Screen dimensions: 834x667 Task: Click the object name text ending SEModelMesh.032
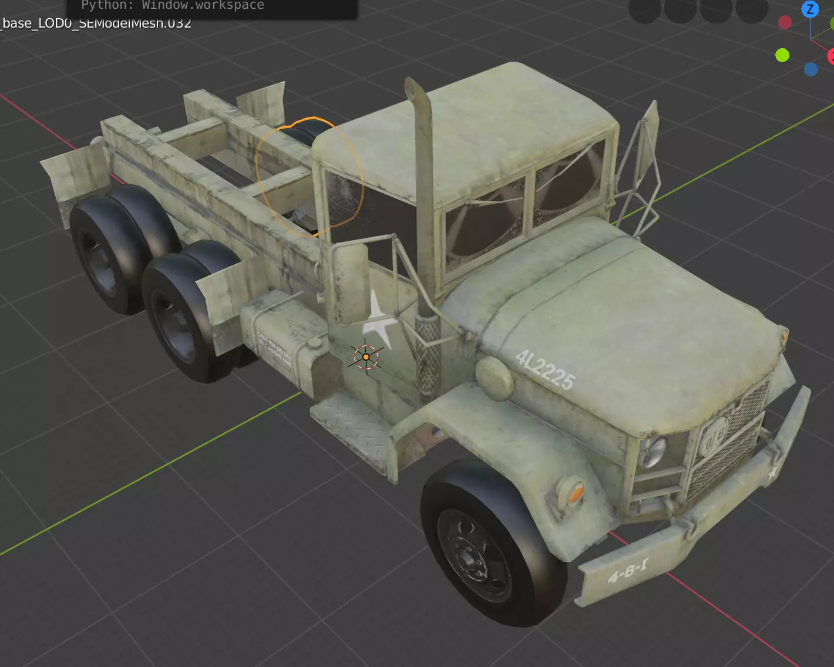click(x=96, y=23)
